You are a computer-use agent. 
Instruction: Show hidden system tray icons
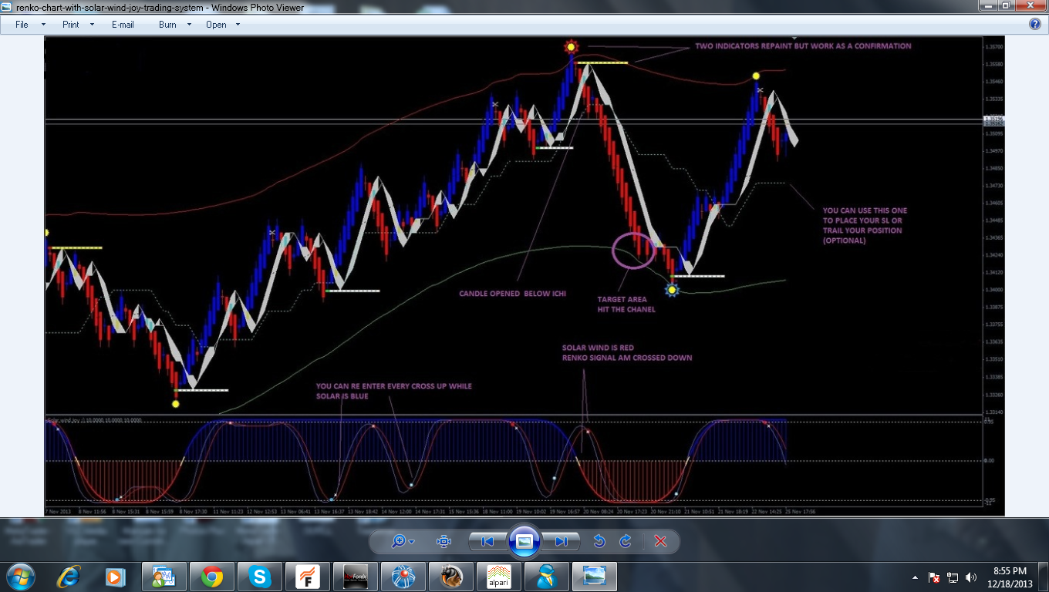915,577
